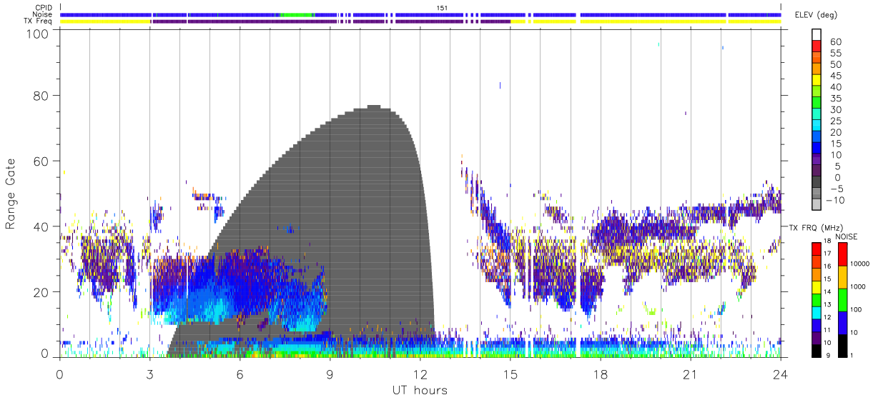Click the CPID label at top left
Viewport: 878px width, 405px height.
(43, 8)
